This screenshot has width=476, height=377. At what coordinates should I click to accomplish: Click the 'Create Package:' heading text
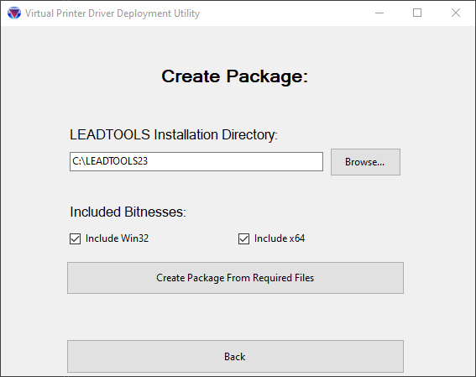click(235, 76)
